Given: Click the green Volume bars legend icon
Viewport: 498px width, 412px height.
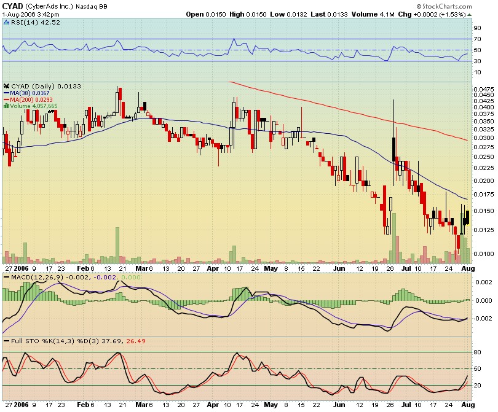Looking at the screenshot, I should (x=6, y=106).
